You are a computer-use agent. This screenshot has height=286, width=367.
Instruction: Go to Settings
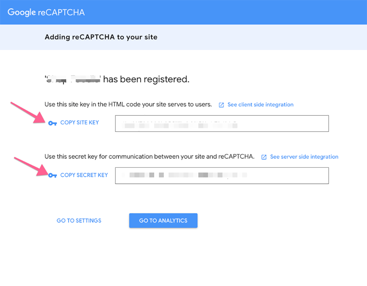click(79, 220)
